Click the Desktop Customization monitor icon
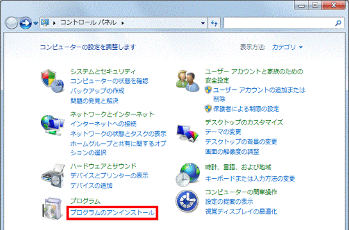Viewport: 349px width, 230px height. (x=188, y=133)
